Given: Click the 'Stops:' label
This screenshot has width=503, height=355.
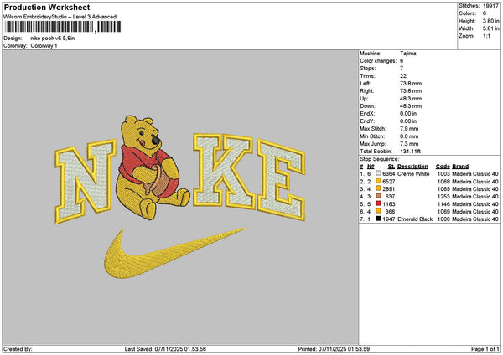Looking at the screenshot, I should coord(368,69).
